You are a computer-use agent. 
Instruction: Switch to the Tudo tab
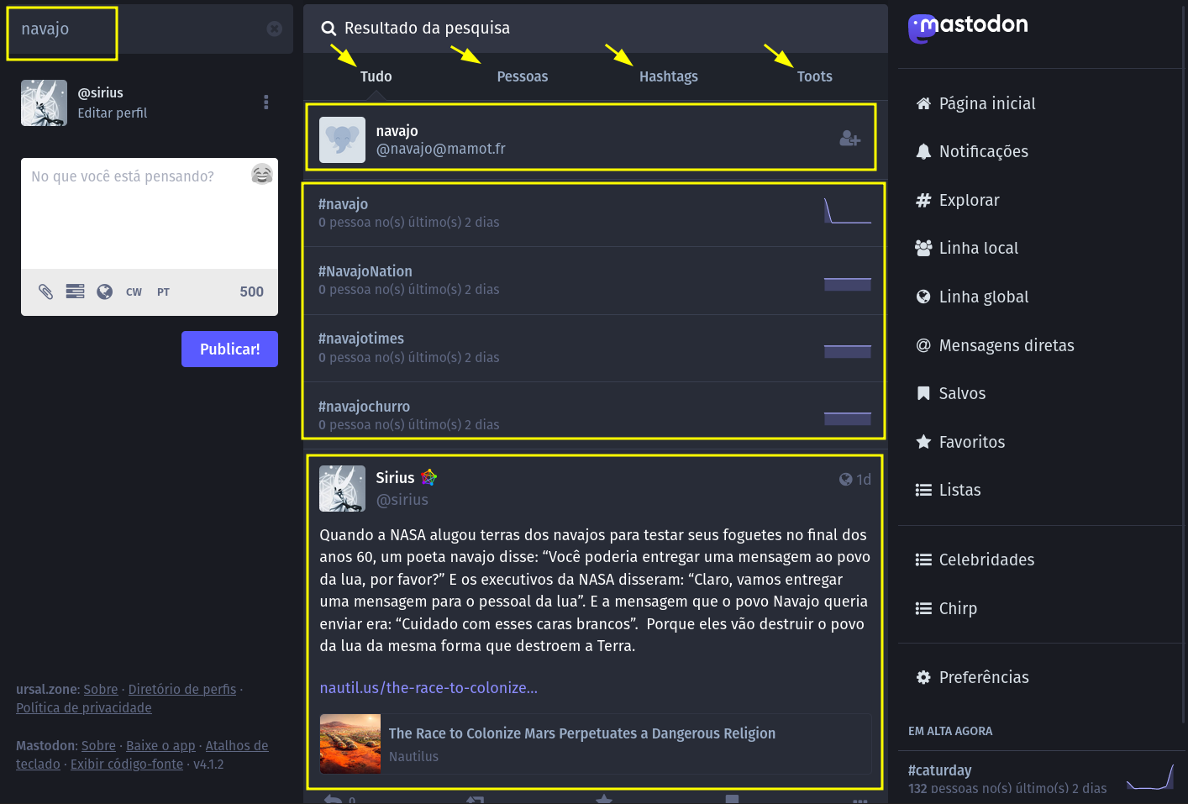coord(376,76)
